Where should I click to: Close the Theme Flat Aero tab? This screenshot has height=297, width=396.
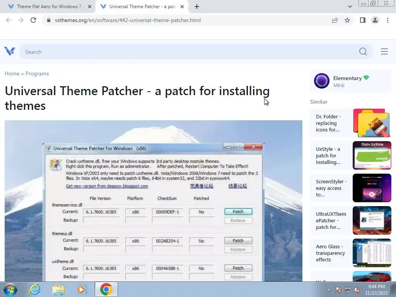coord(90,7)
